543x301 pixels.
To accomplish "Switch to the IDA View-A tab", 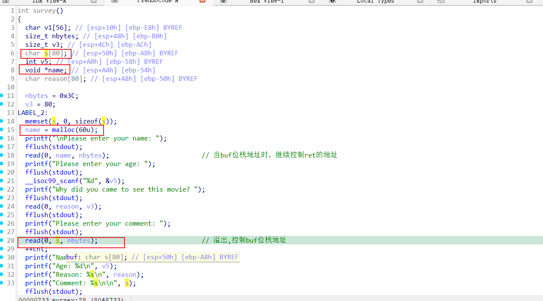I will point(49,2).
